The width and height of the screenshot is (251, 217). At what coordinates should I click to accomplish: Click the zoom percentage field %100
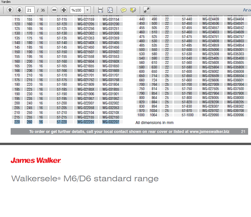tap(77, 10)
